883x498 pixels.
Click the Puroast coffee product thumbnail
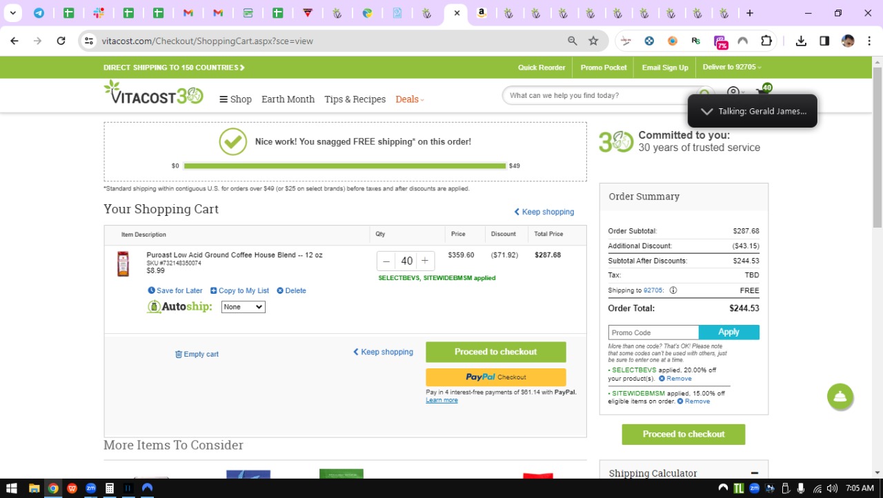(123, 263)
